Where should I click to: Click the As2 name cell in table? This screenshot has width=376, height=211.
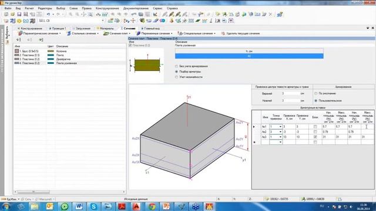(265, 132)
